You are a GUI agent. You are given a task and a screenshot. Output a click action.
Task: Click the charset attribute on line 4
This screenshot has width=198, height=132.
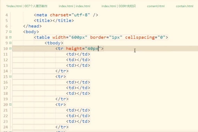point(59,15)
